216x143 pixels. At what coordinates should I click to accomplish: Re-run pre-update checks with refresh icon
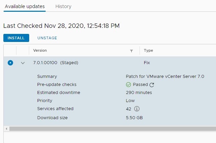[x=152, y=85]
